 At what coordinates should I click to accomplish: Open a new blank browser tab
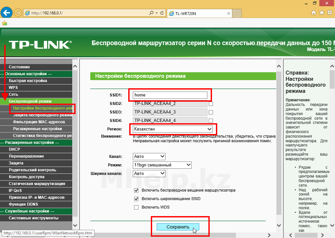(x=237, y=13)
